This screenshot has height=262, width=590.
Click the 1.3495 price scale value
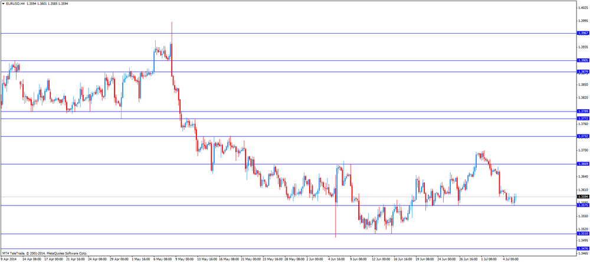[x=583, y=240]
